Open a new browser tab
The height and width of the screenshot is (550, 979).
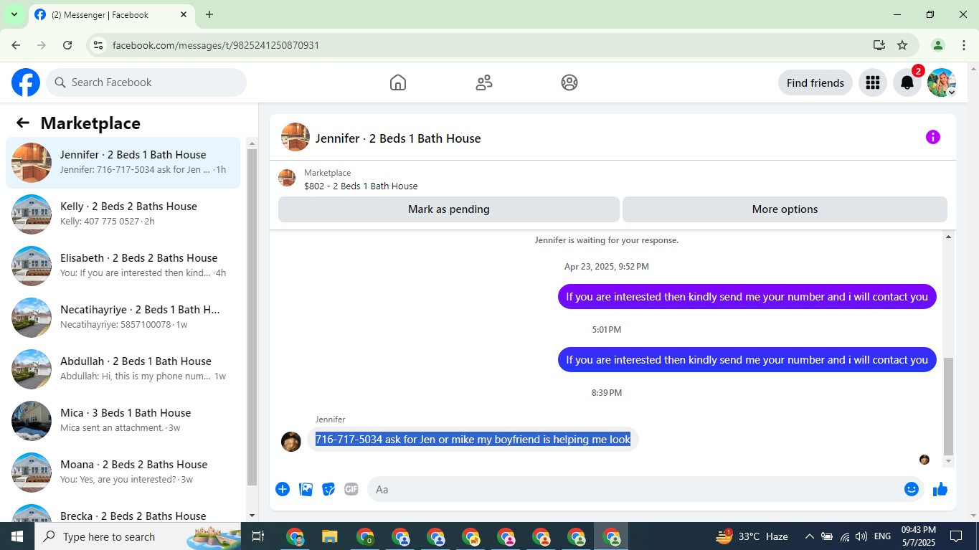tap(209, 14)
